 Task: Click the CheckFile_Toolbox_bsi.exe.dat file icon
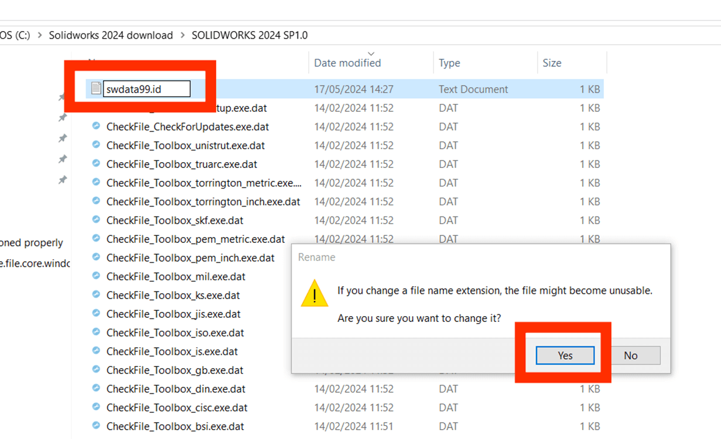pyautogui.click(x=96, y=426)
